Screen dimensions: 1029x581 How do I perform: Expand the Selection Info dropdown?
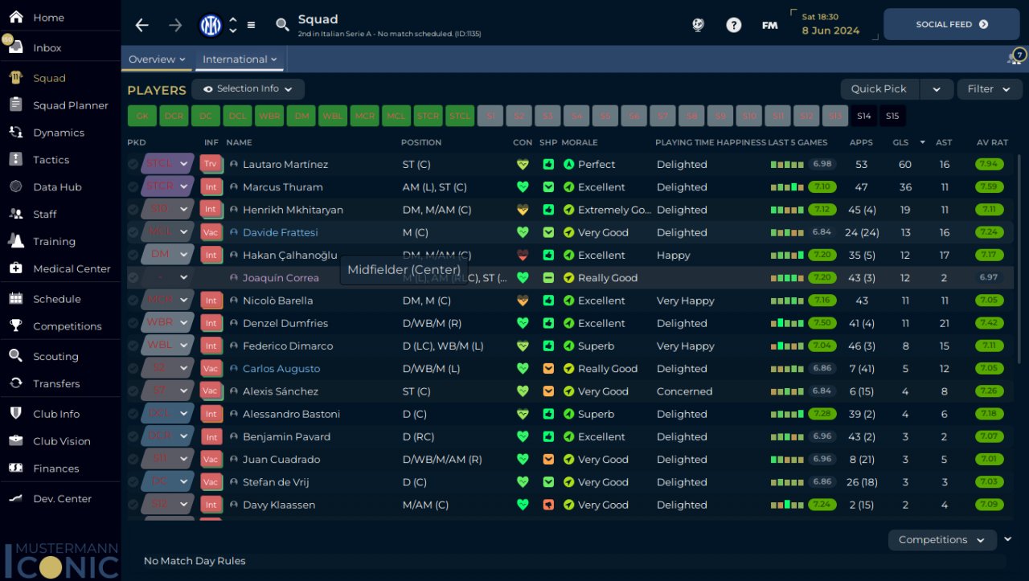[x=248, y=89]
